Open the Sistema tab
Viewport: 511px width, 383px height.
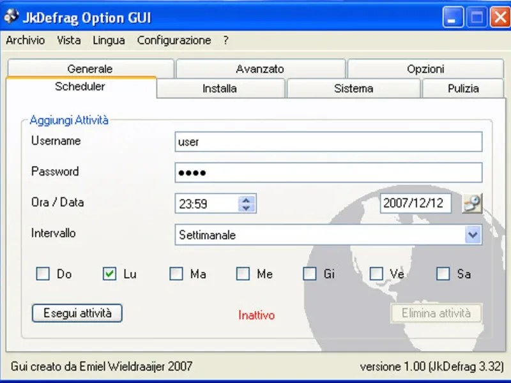(354, 88)
